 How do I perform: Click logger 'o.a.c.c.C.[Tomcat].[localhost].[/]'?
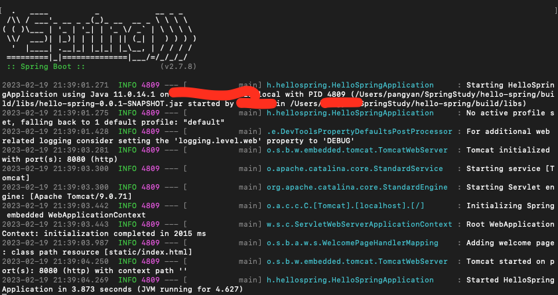pos(346,206)
